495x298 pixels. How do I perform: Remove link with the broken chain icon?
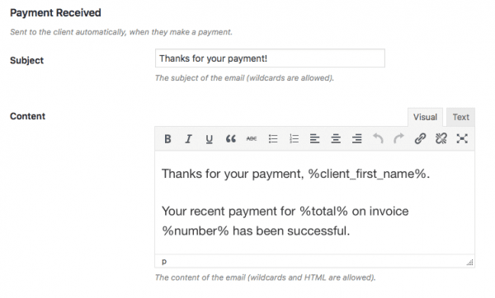click(x=441, y=138)
